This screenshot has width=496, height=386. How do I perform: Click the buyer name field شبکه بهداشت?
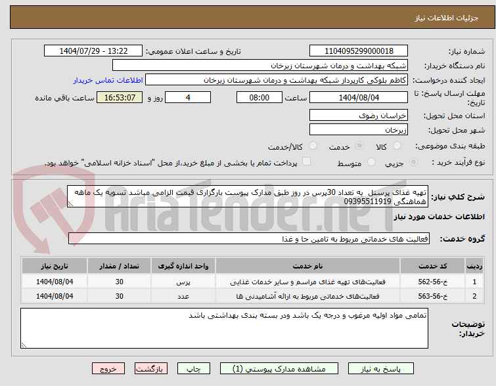click(259, 66)
